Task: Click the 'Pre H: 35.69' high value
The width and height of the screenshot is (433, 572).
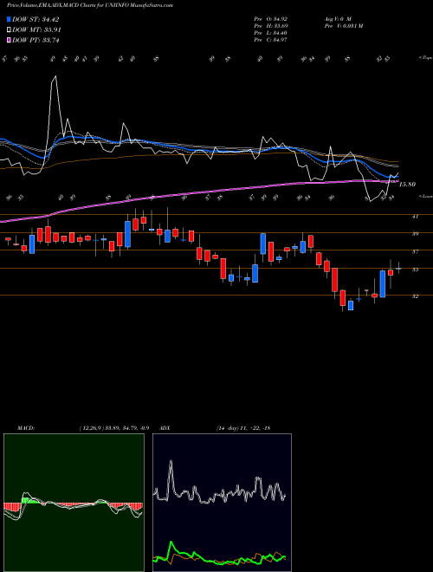Action: [272, 25]
